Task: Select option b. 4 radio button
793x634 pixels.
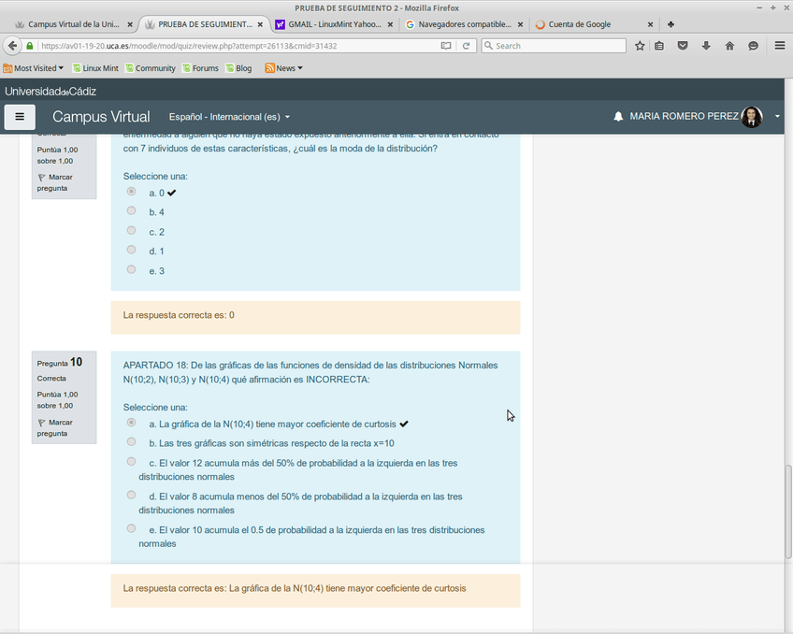Action: click(x=131, y=211)
